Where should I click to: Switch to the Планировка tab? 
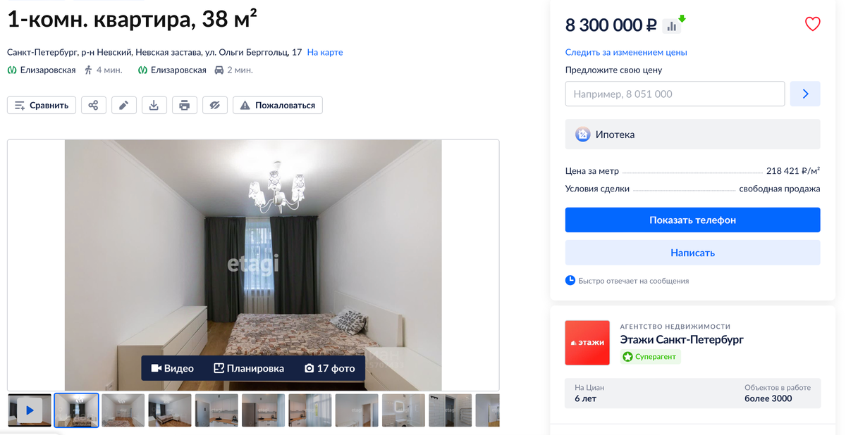249,368
